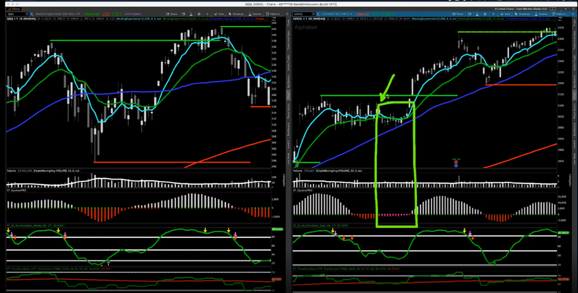The height and width of the screenshot is (293, 578).
Task: Open Share menu on QQQ chart
Action: 172,14
